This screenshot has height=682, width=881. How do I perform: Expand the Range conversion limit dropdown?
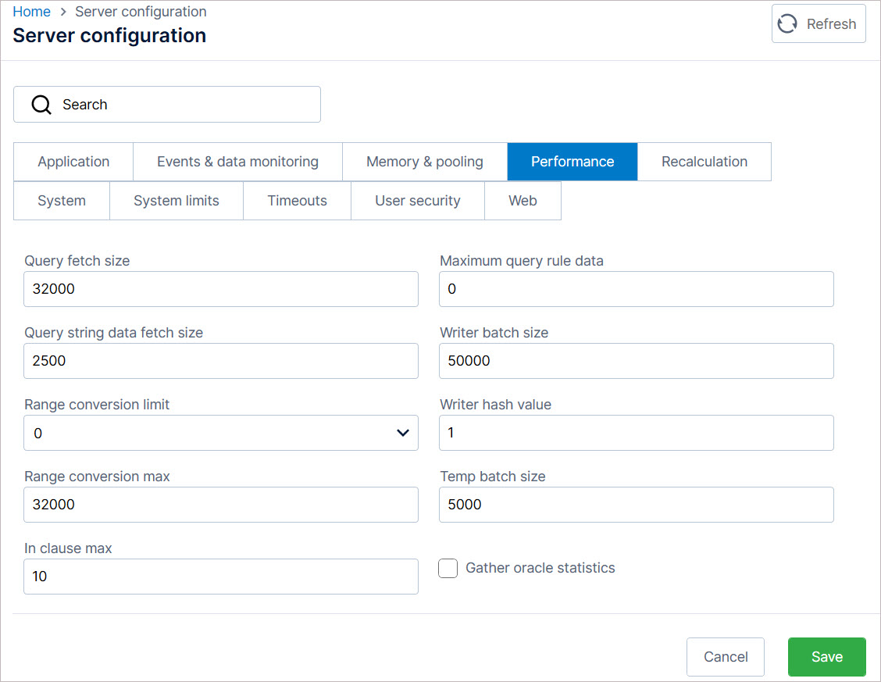[x=402, y=433]
